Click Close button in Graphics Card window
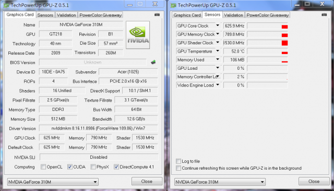 [x=147, y=182]
